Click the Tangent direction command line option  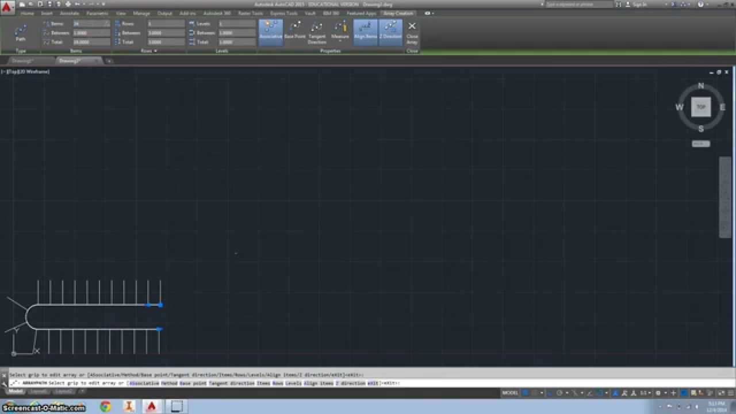pos(232,383)
